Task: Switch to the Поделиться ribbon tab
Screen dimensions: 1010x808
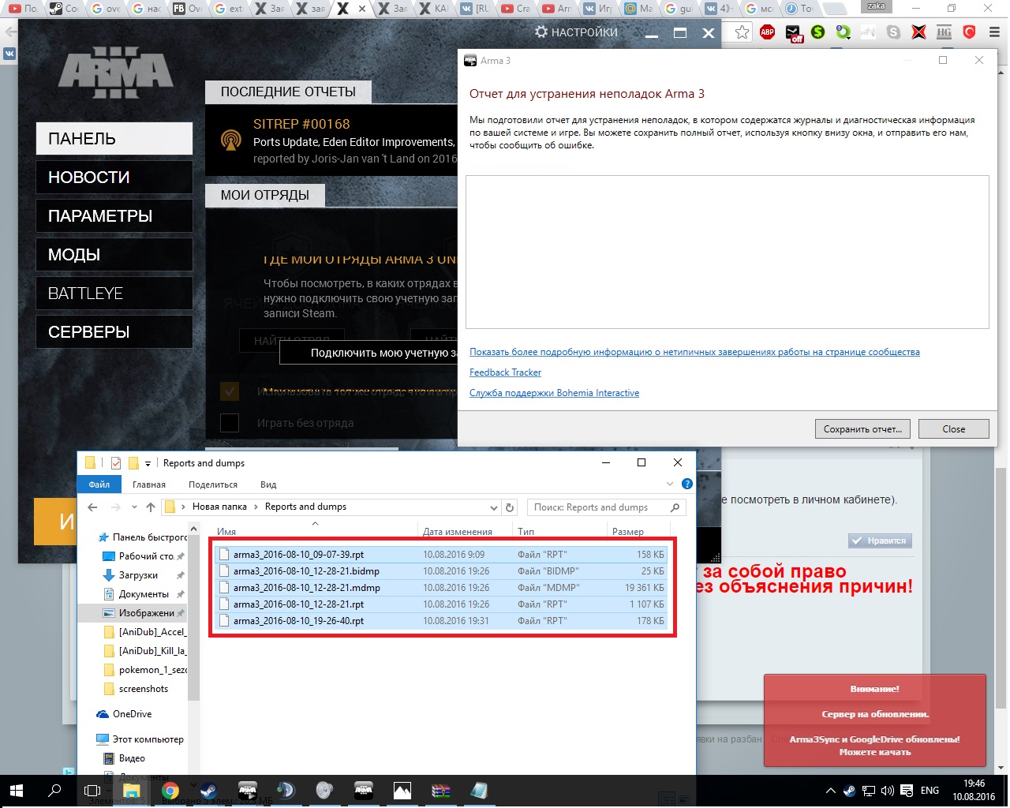Action: (x=213, y=484)
